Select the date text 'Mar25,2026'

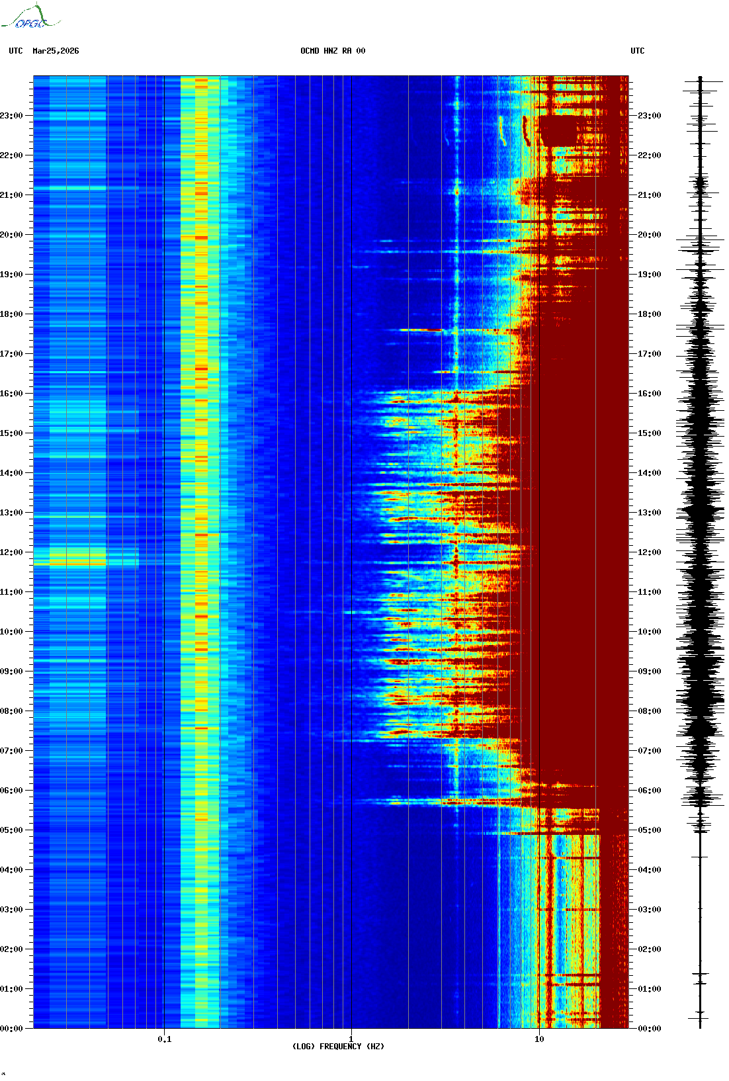point(56,51)
